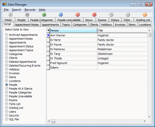The height and width of the screenshot is (127, 155).
Task: Open the File menu
Action: (x=6, y=10)
